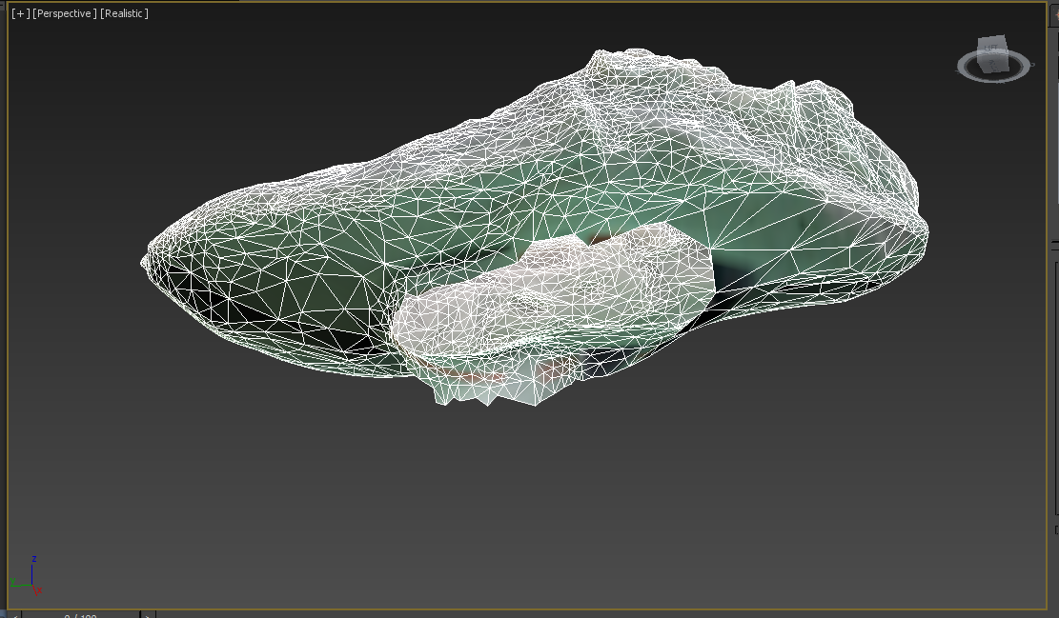Image resolution: width=1059 pixels, height=618 pixels.
Task: Click the time slider showing 0 / 100
Action: click(x=81, y=615)
